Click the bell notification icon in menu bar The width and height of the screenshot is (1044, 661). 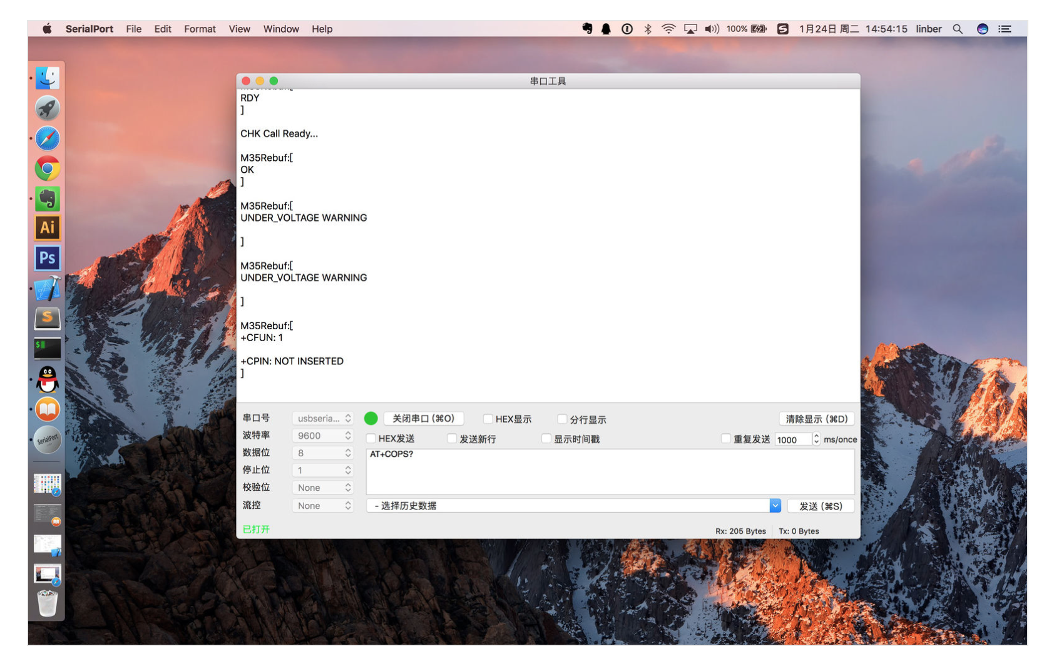click(x=606, y=29)
